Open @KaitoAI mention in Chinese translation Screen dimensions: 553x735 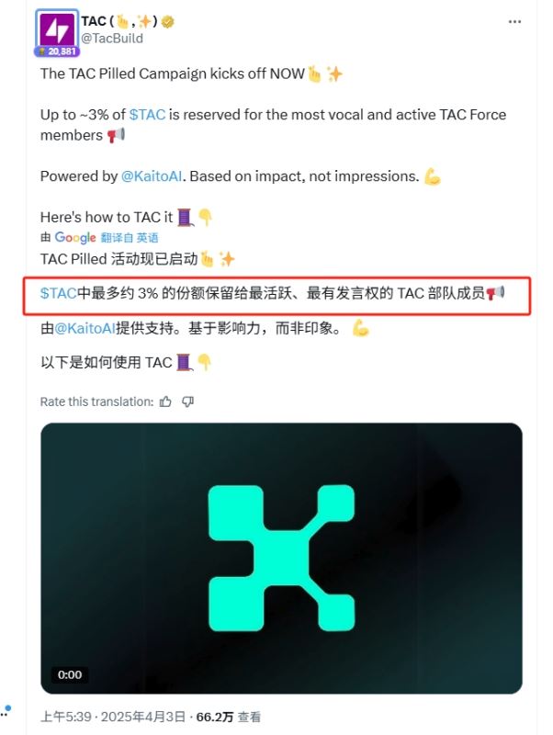tap(85, 328)
